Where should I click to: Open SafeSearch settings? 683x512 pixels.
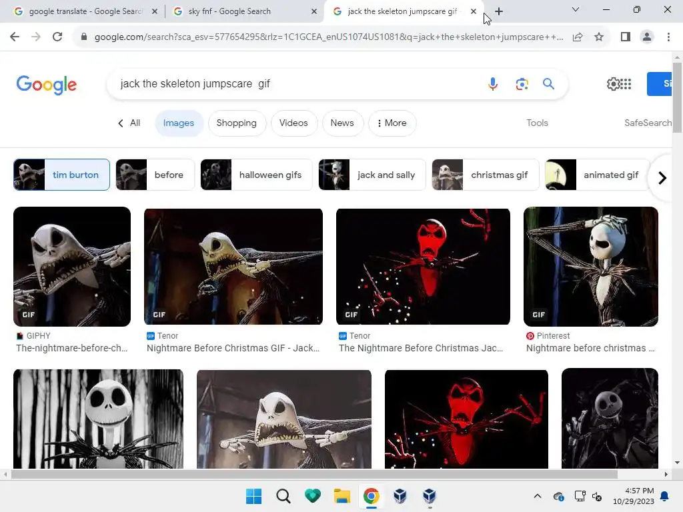(x=648, y=123)
